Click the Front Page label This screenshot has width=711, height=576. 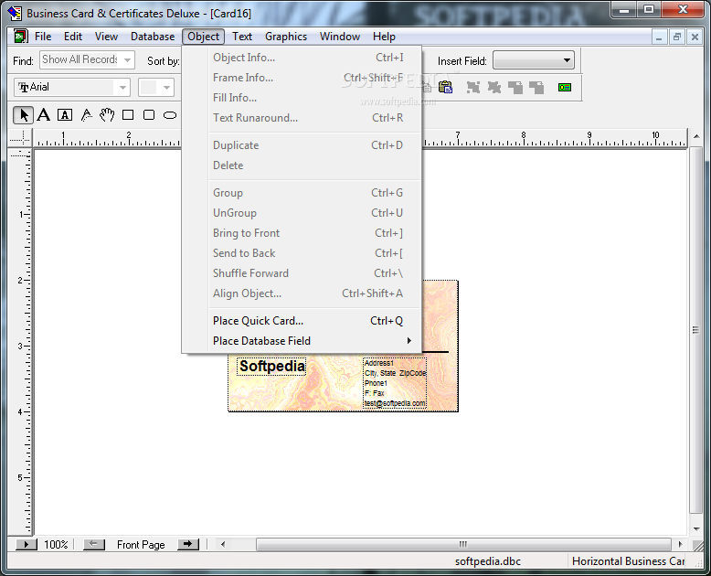click(141, 544)
